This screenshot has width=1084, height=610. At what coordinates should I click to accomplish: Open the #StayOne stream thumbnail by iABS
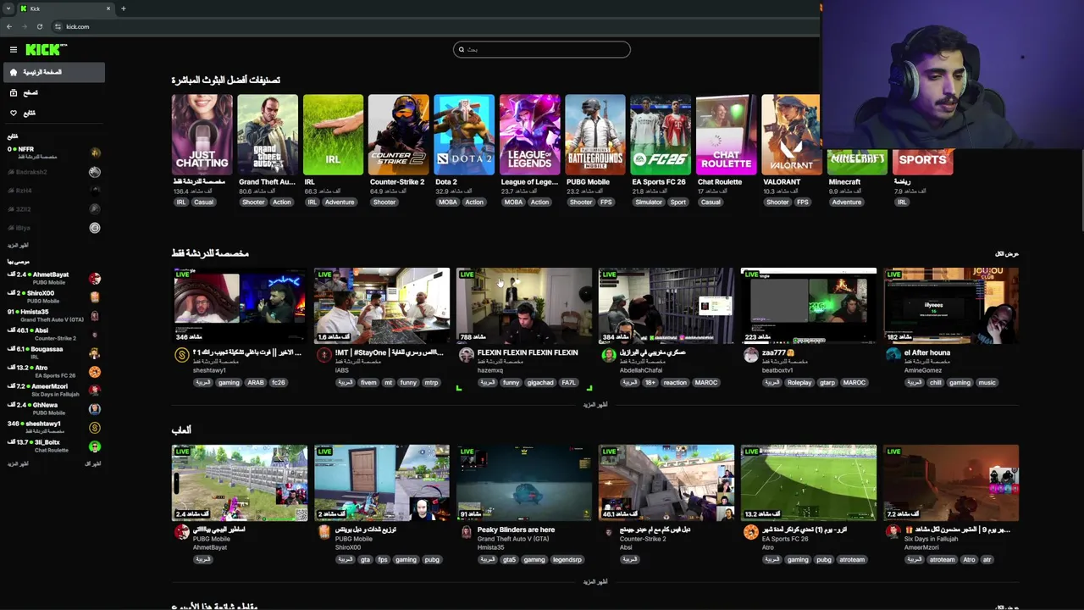[382, 306]
